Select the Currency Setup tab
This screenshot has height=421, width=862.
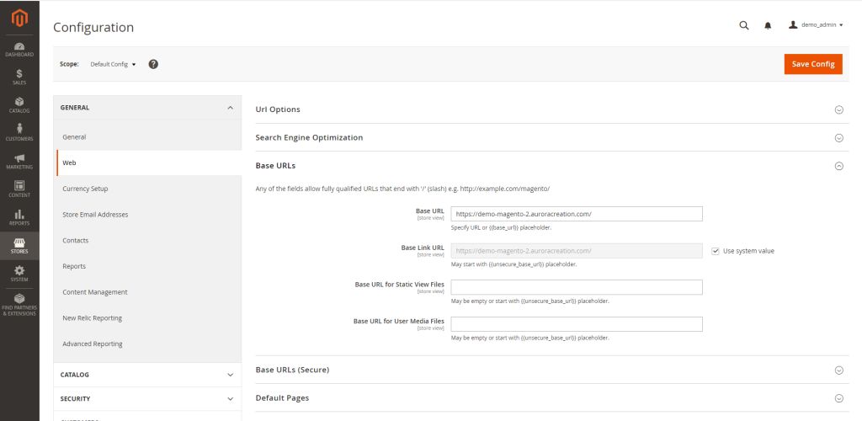click(148, 189)
